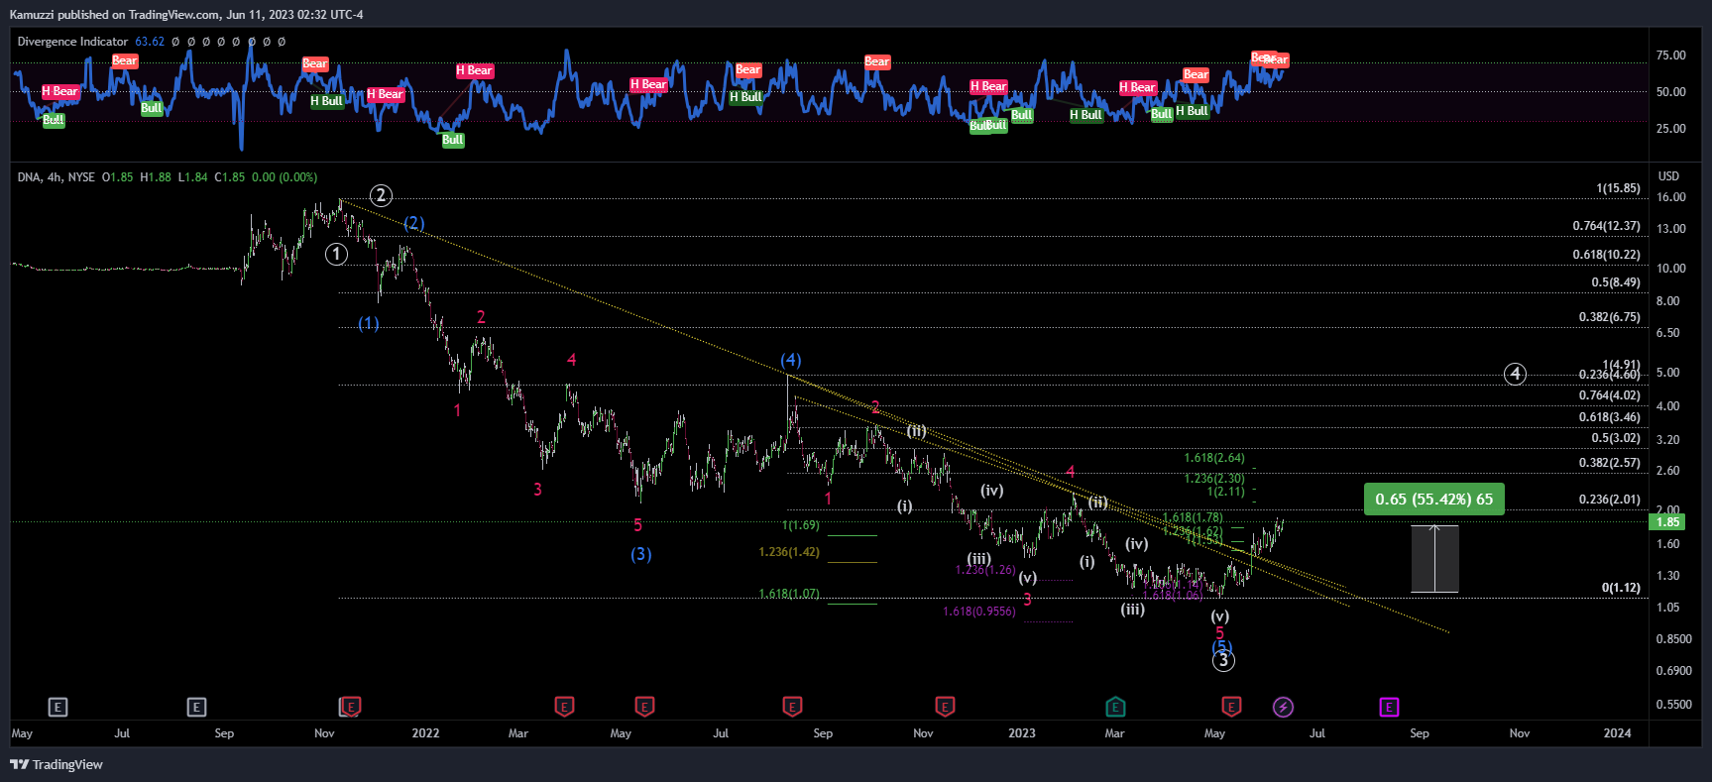This screenshot has height=782, width=1712.
Task: Click the lowest green Bull label in indicator
Action: click(453, 140)
